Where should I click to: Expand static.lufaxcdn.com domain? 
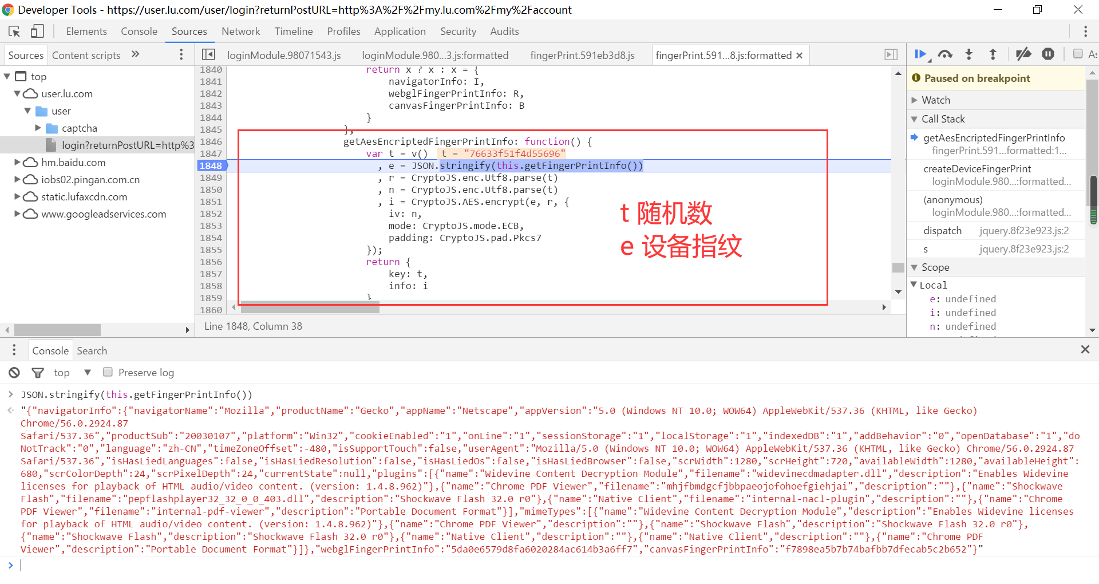pyautogui.click(x=17, y=196)
